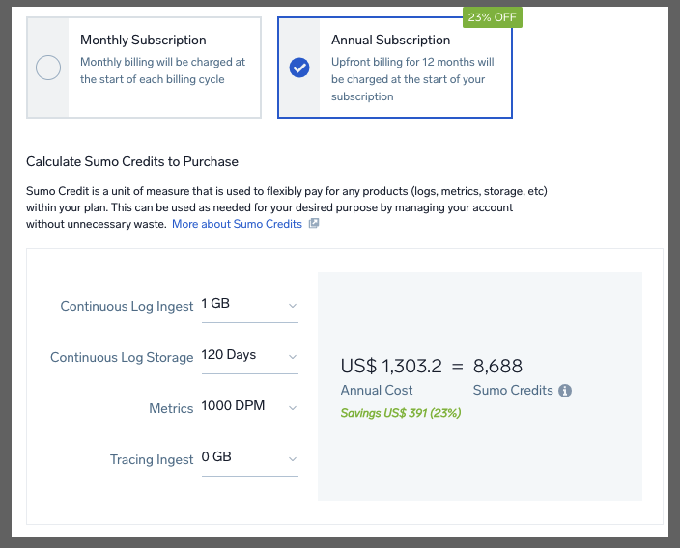Click the Sumo Credits label under 8,688
Screen dimensions: 680x548
(x=513, y=391)
